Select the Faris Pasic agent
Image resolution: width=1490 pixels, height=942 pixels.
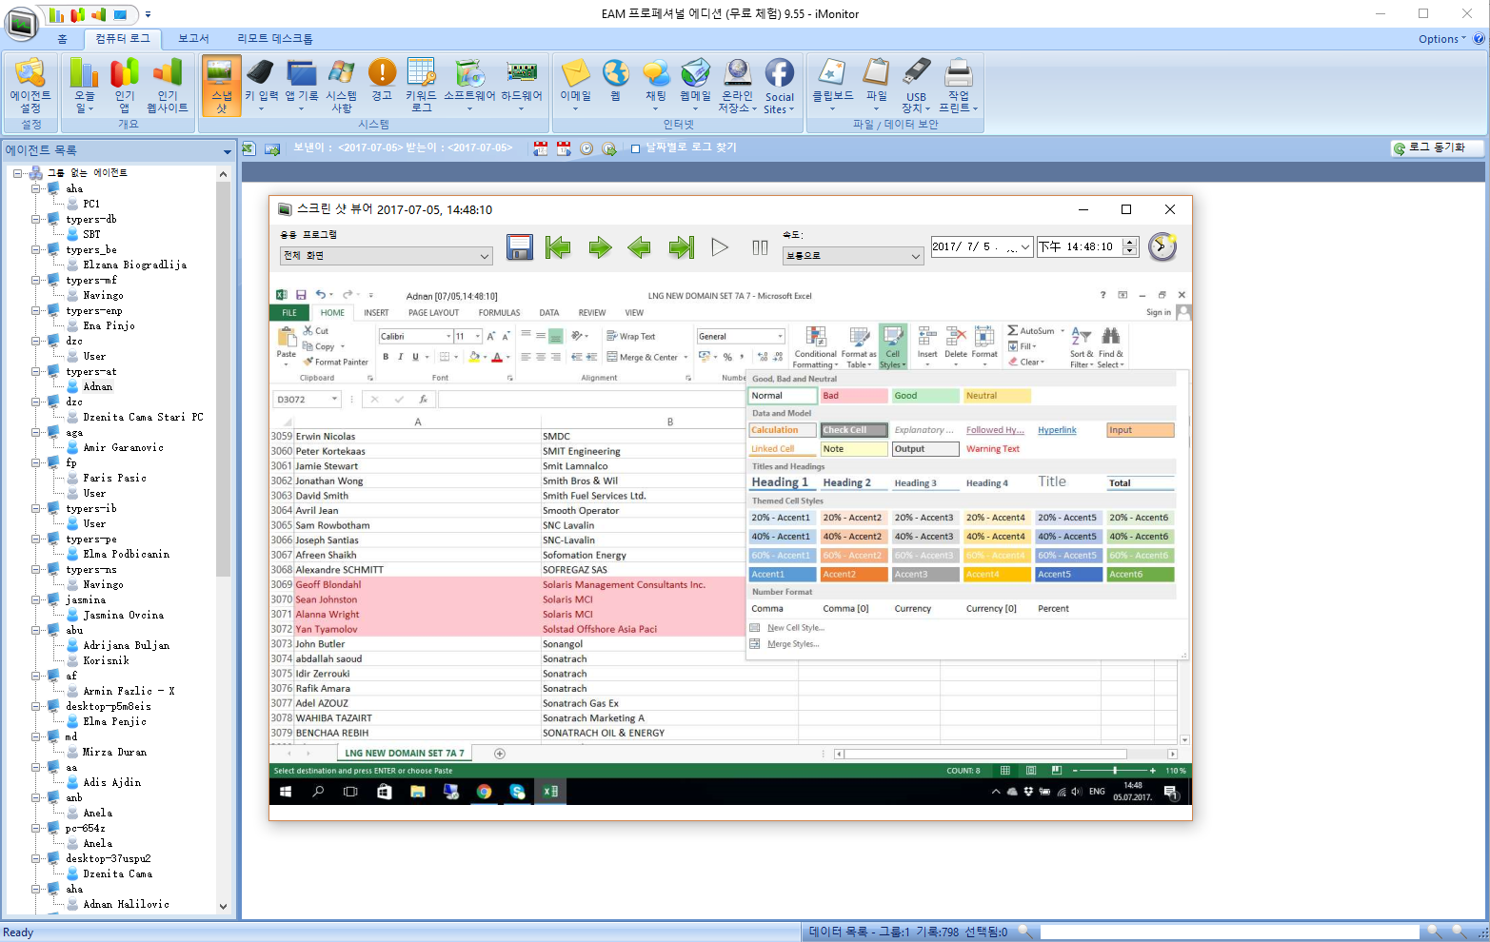click(x=114, y=478)
